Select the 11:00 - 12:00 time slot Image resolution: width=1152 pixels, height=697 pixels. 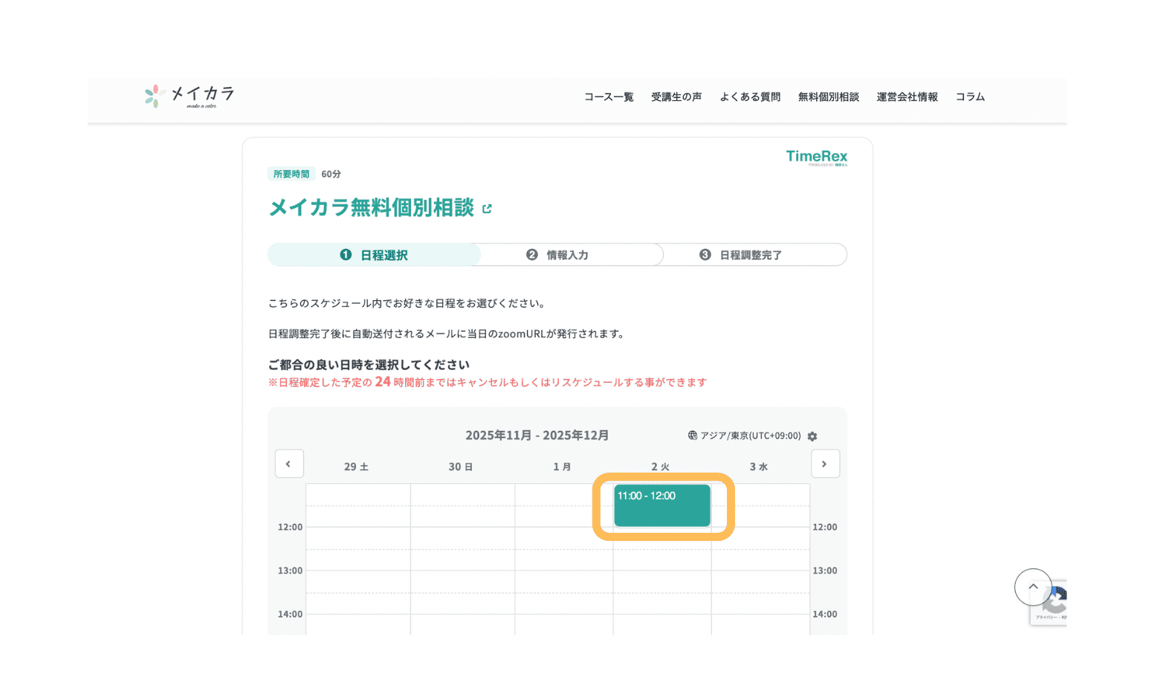[661, 505]
